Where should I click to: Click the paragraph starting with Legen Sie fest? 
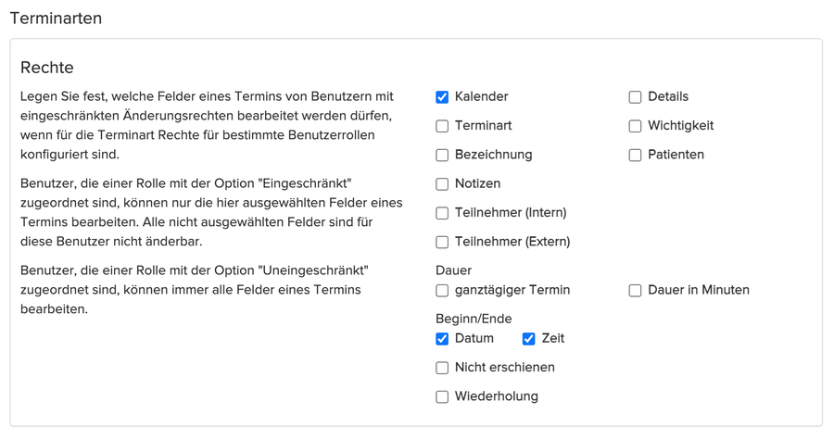[x=208, y=125]
